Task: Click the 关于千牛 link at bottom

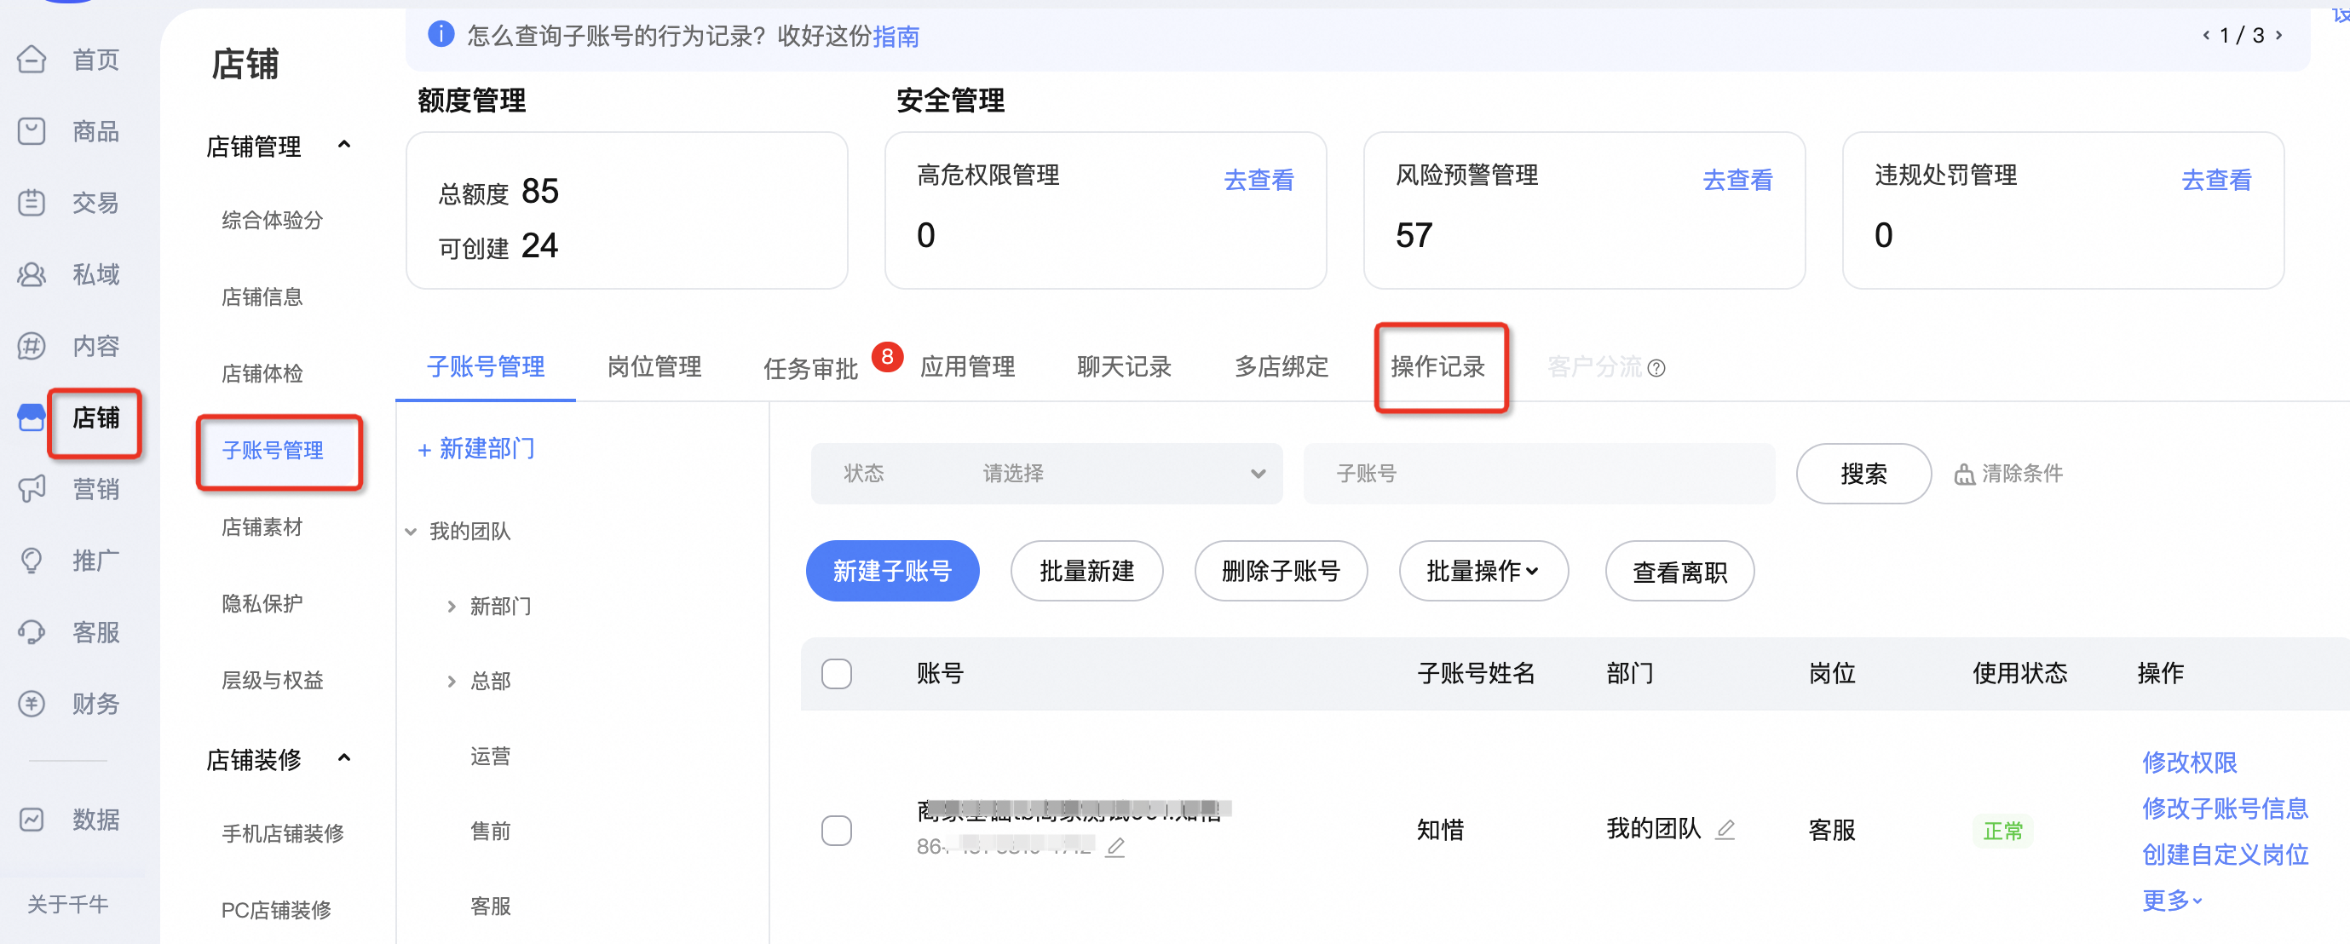Action: pyautogui.click(x=67, y=904)
